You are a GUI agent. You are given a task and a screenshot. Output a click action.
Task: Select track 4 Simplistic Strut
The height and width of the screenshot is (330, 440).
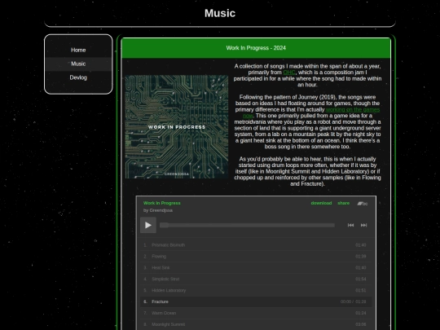click(x=256, y=279)
